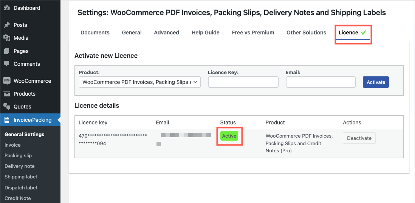Click the Products box icon
This screenshot has height=203, width=415.
(7, 94)
